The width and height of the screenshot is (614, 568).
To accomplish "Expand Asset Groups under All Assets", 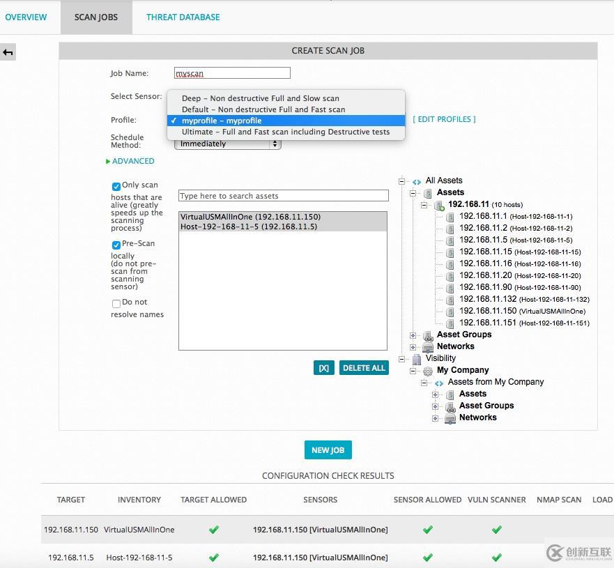I will pyautogui.click(x=413, y=335).
